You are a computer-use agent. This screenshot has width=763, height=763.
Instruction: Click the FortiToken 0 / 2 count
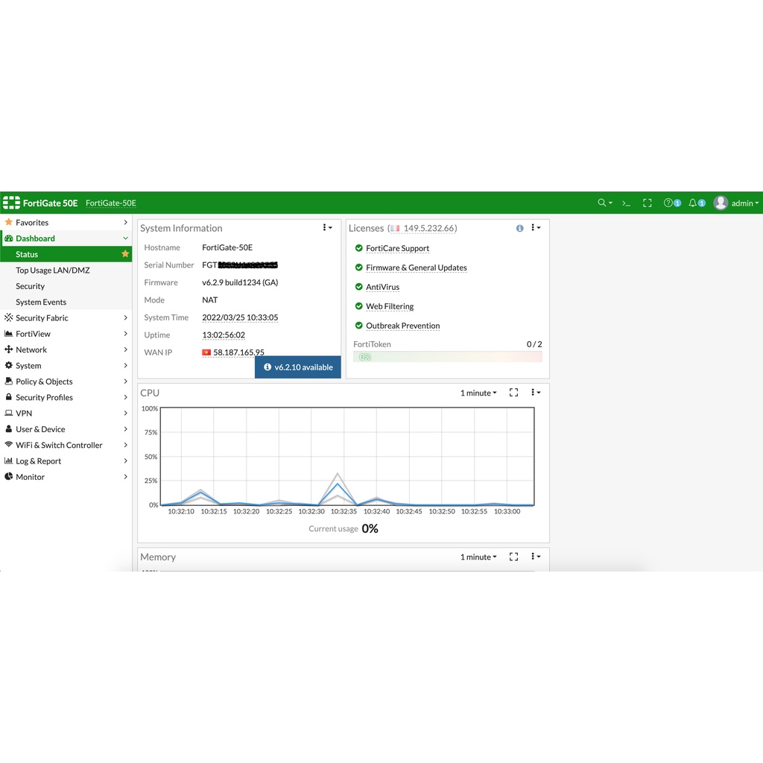[x=534, y=344]
